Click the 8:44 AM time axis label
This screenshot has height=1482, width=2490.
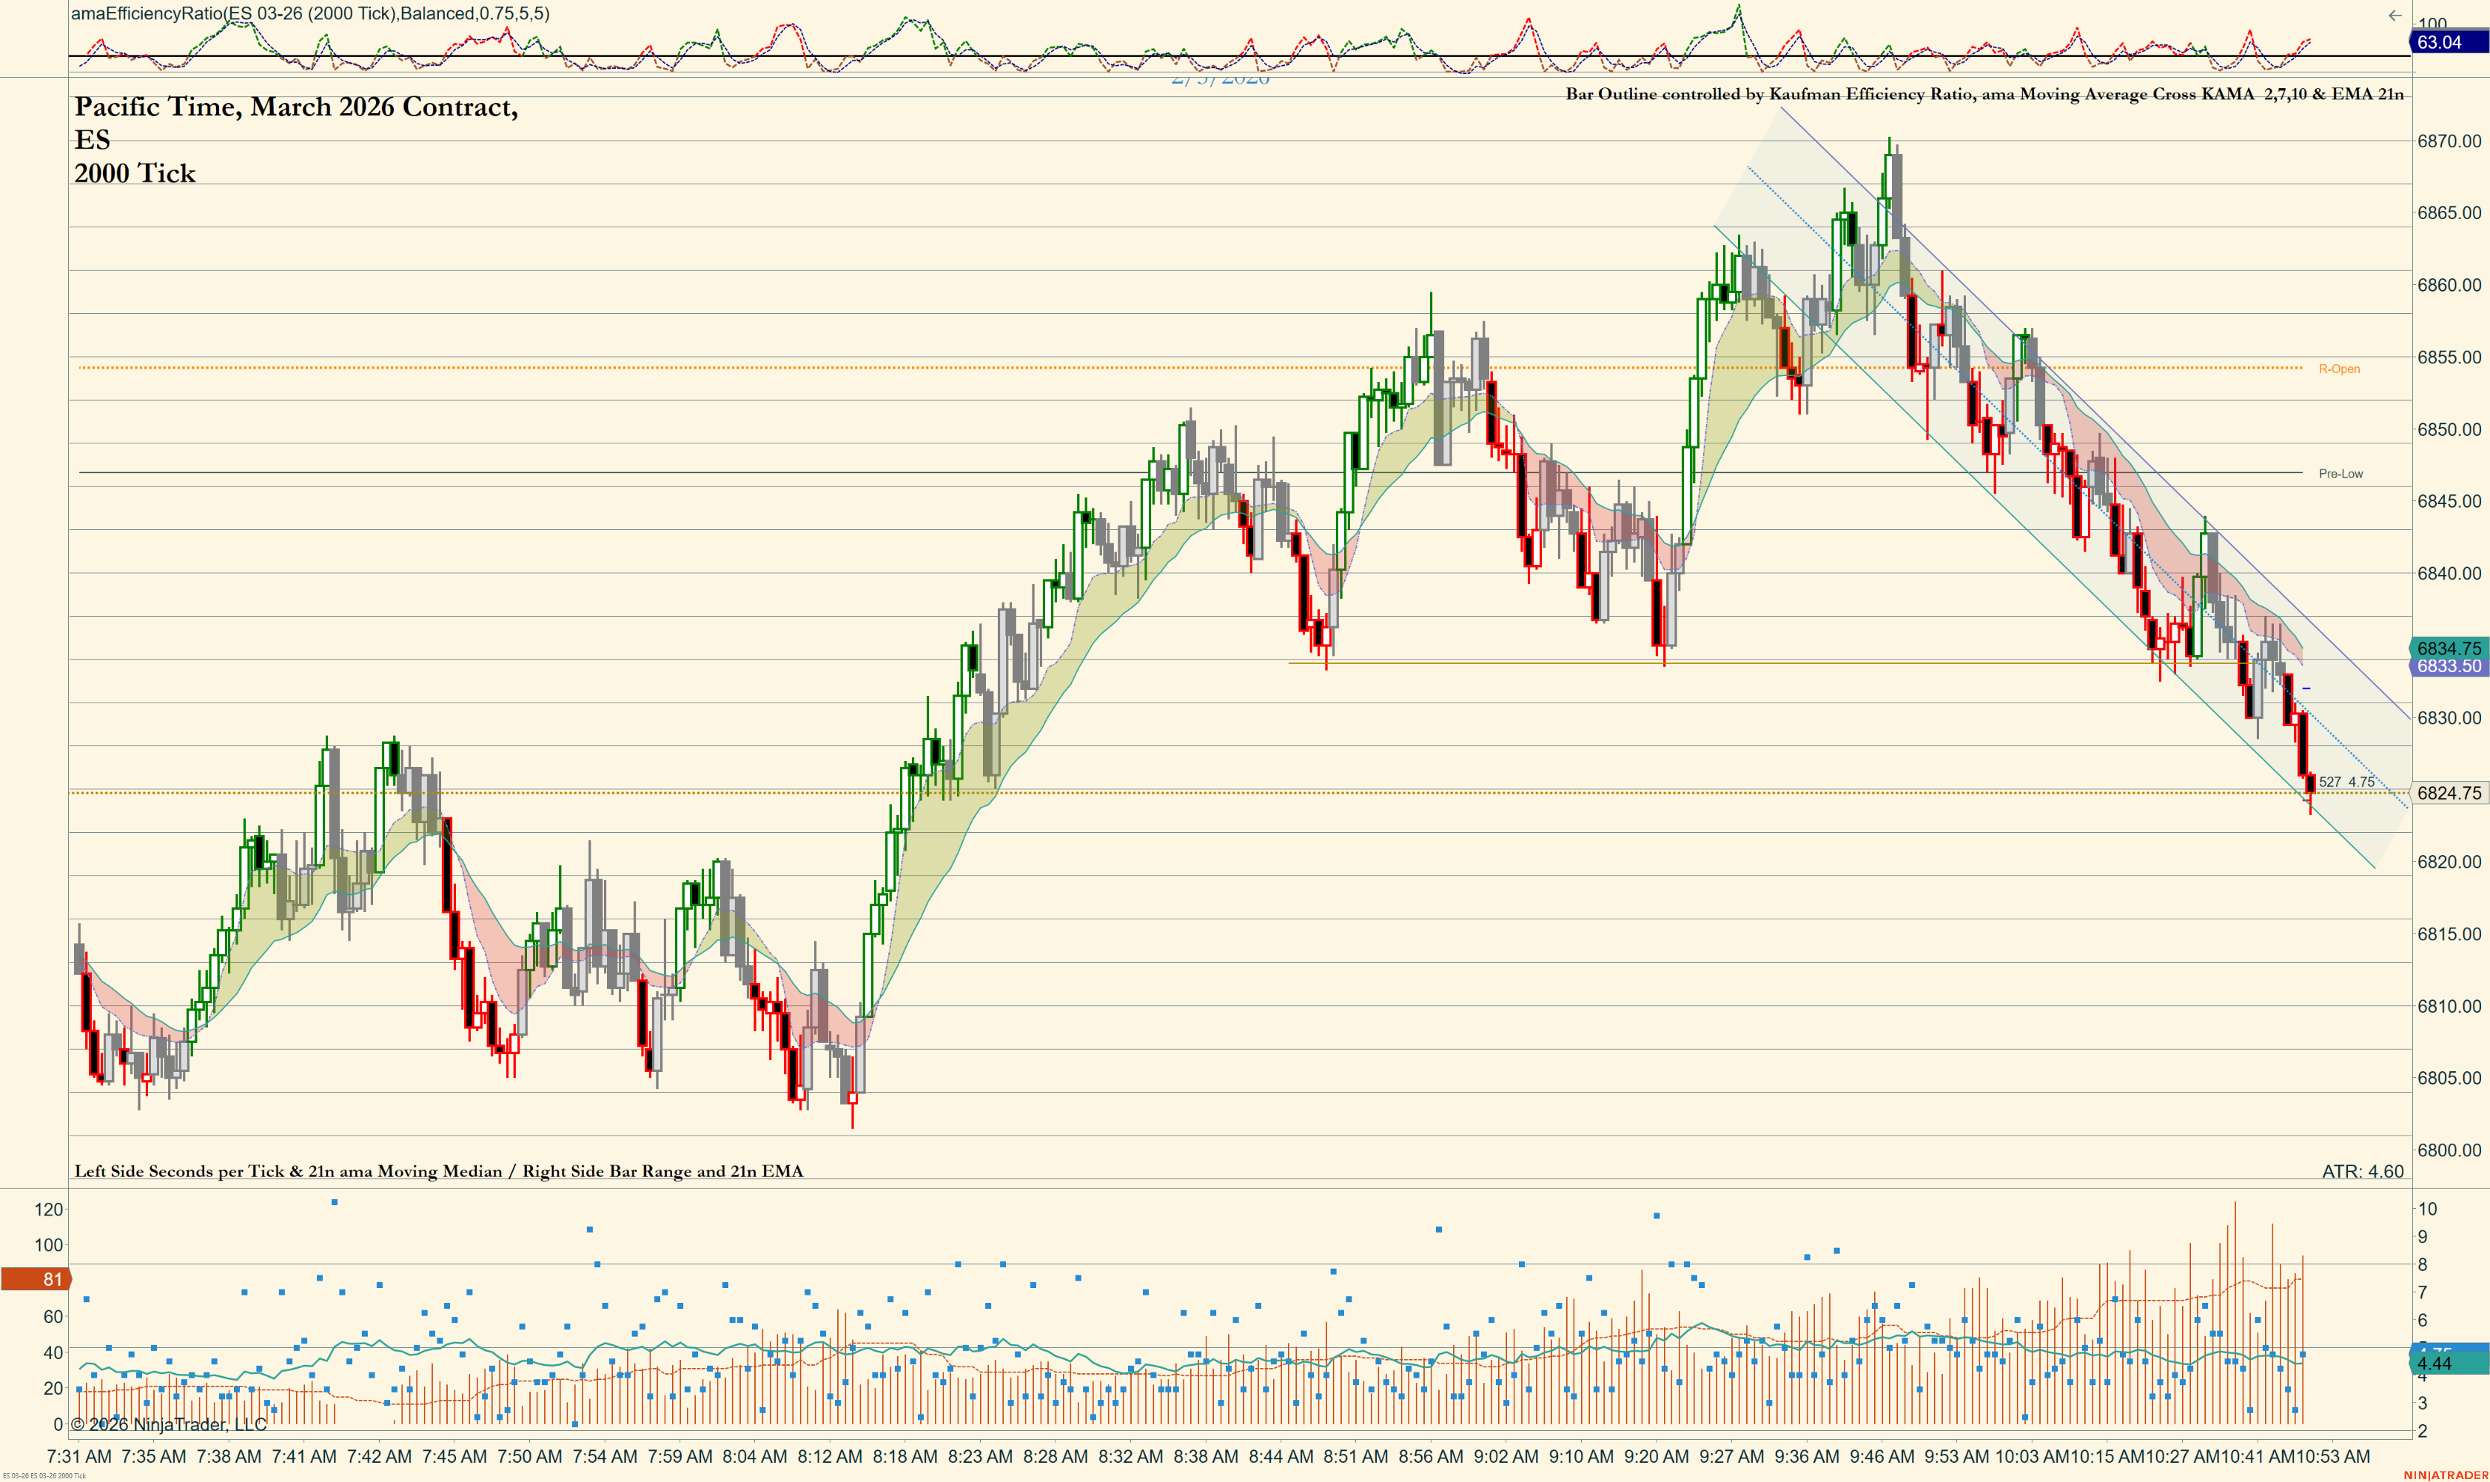pos(1281,1456)
